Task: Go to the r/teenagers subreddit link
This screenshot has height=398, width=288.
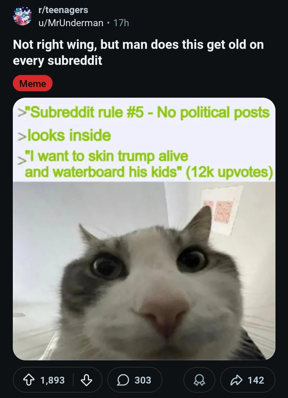Action: tap(63, 10)
